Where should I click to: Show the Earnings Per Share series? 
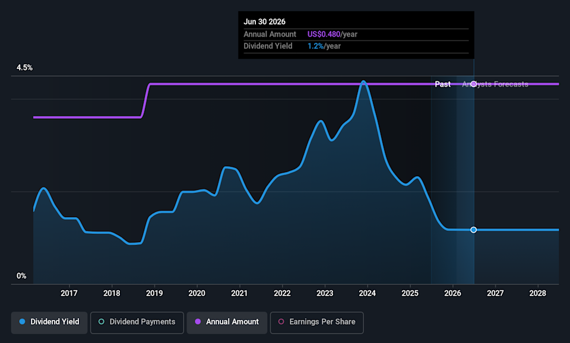[x=316, y=322]
